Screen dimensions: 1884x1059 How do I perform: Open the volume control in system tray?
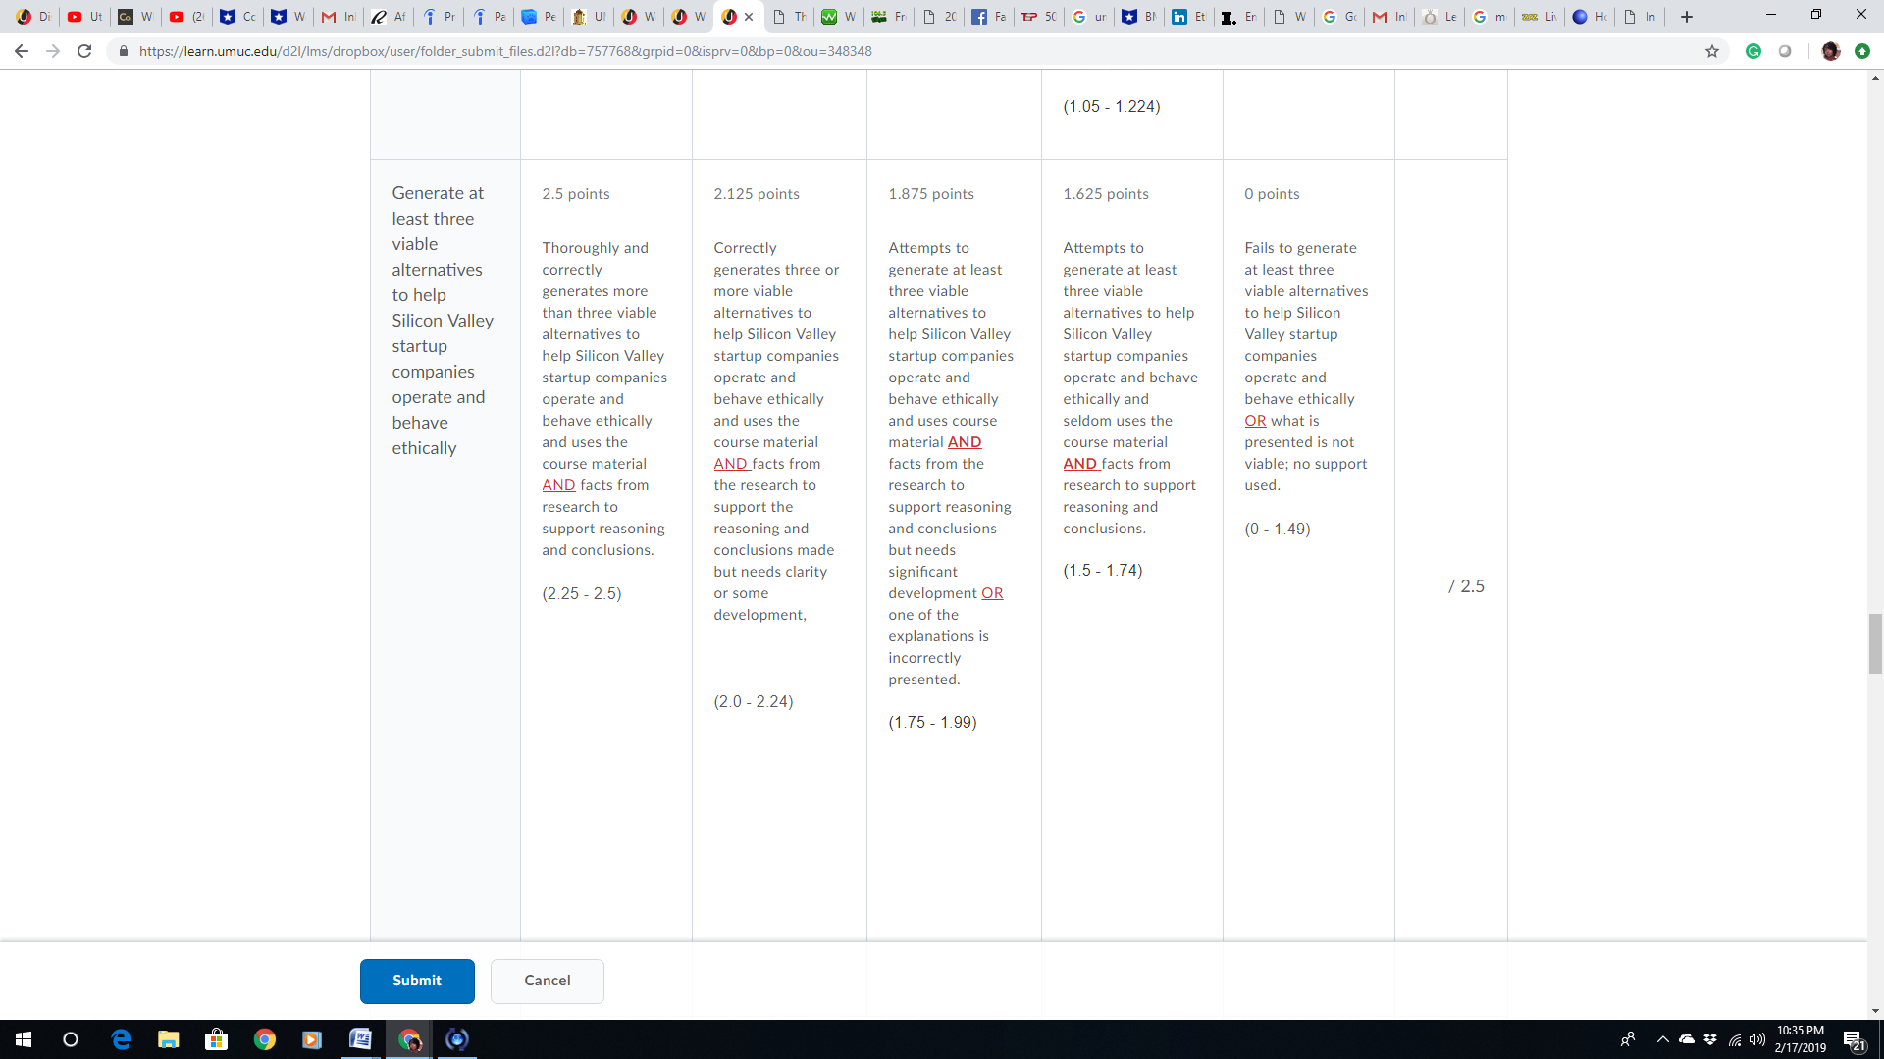pyautogui.click(x=1757, y=1039)
